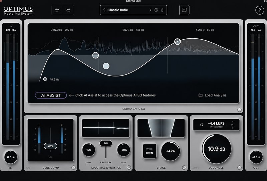Open the Classic Indie preset list
Image resolution: width=267 pixels, height=181 pixels.
(x=118, y=10)
